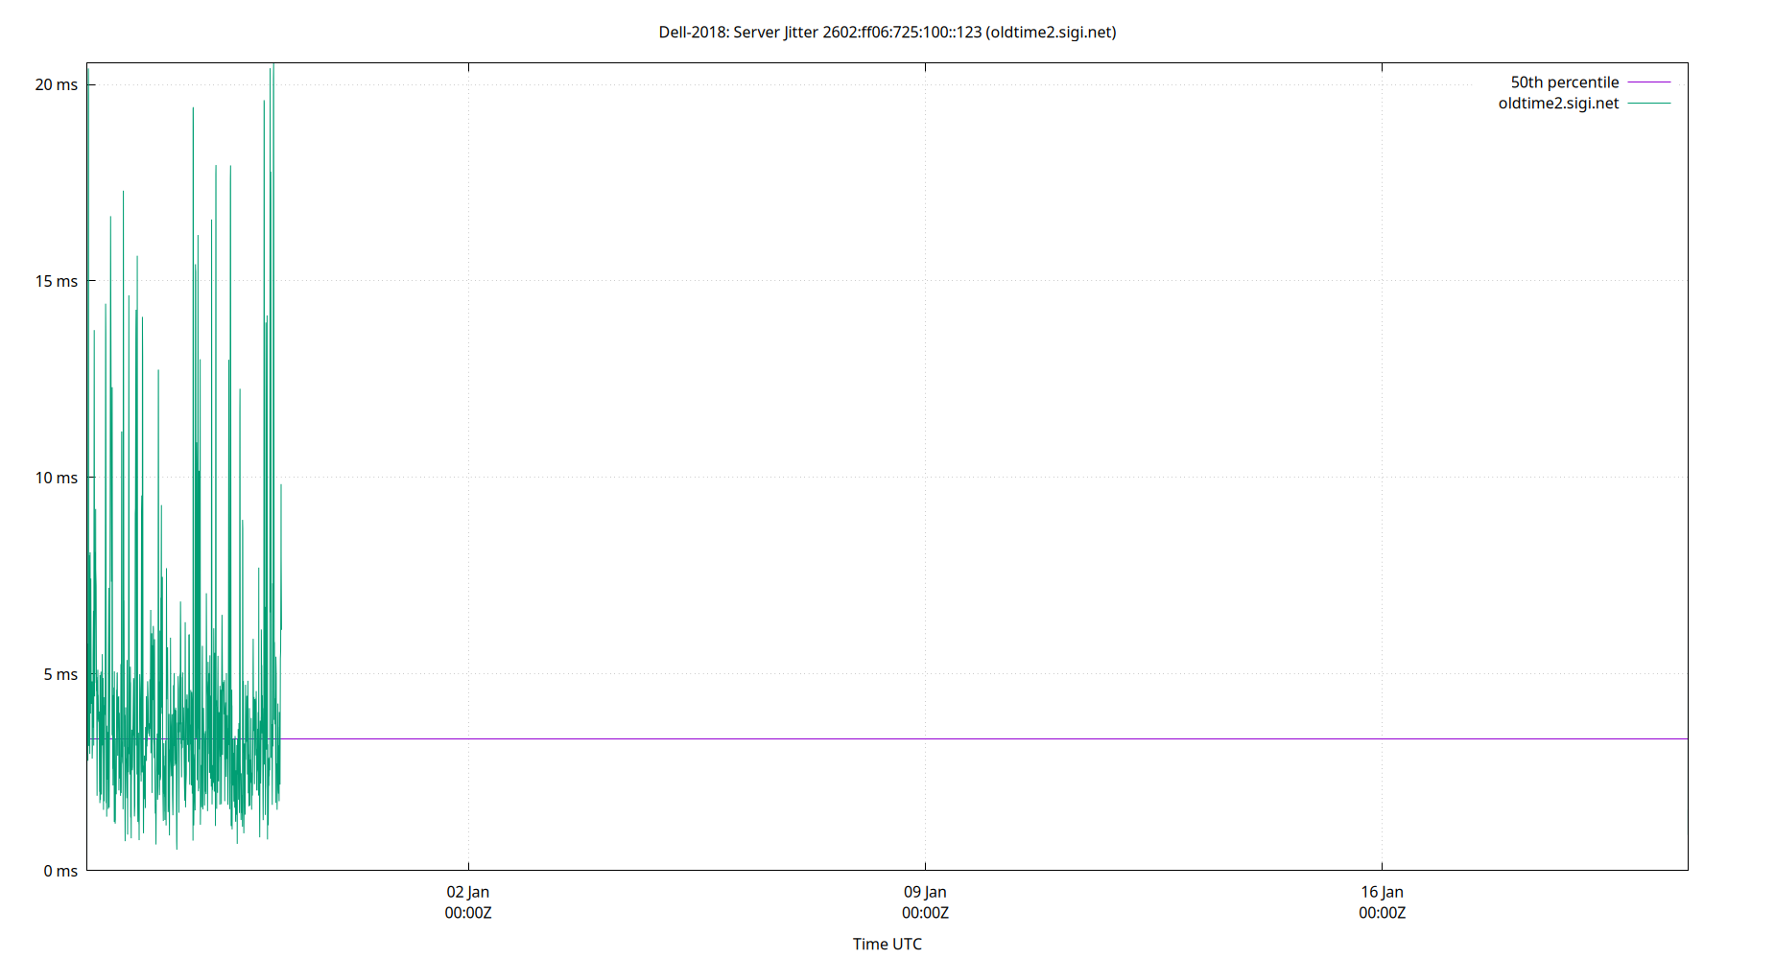This screenshot has height=959, width=1775.
Task: Select the oldtime2.sigi.net legend entry
Action: [1557, 103]
